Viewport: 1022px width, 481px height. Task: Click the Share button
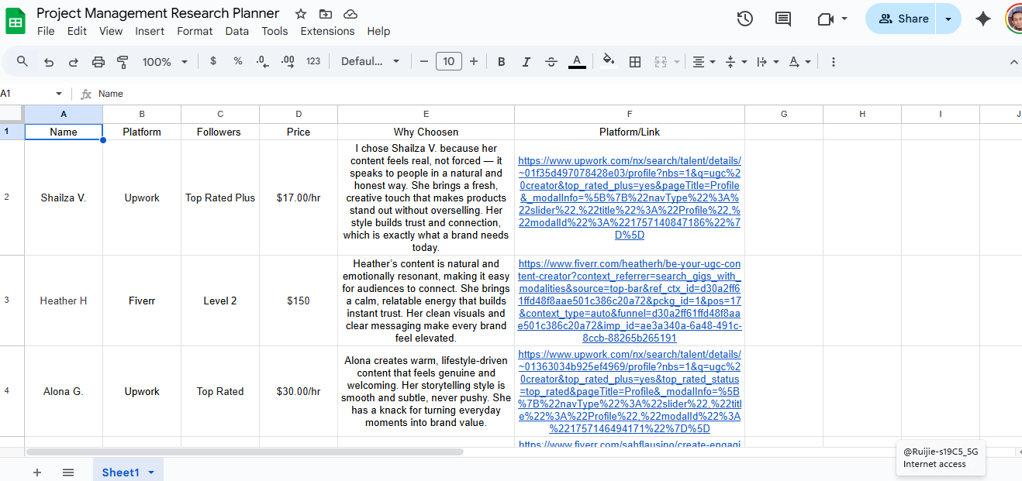[x=903, y=19]
